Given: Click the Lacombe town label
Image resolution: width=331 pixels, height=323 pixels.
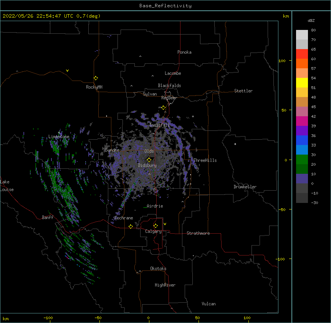Looking at the screenshot, I should pos(173,73).
